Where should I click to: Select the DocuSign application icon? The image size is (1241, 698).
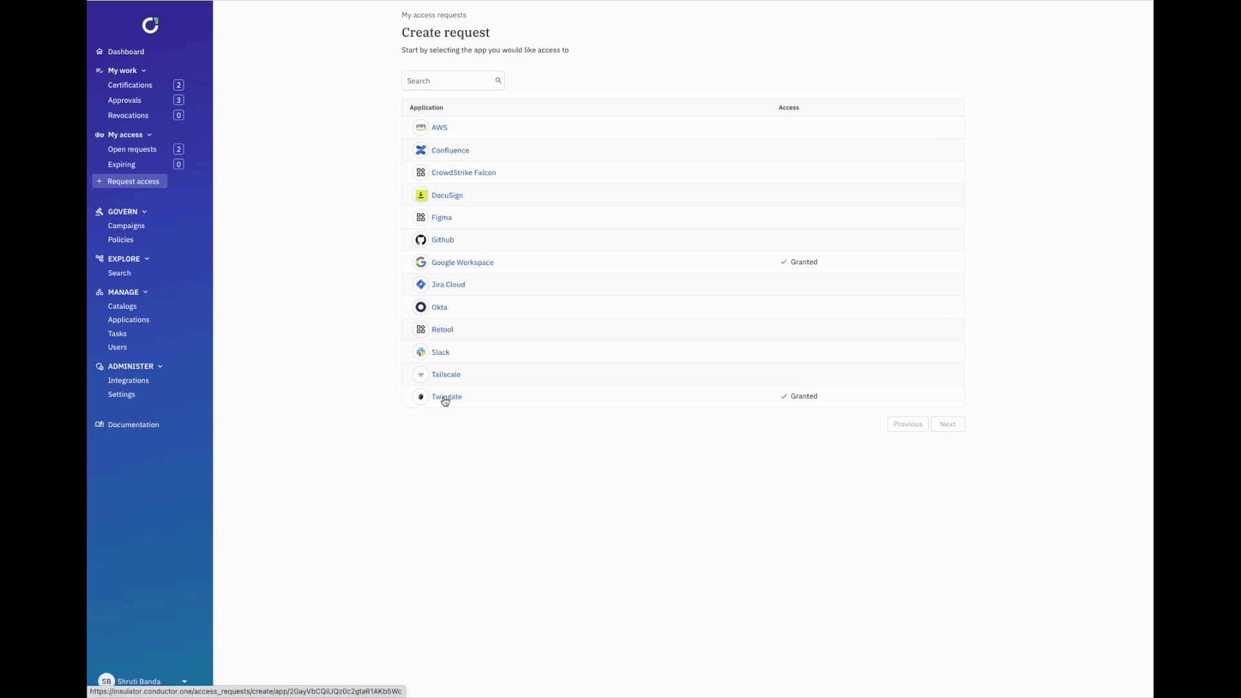[420, 195]
